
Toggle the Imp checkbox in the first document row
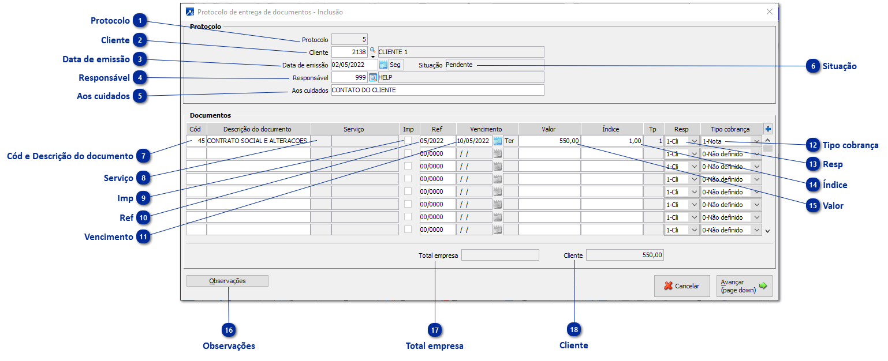click(408, 141)
